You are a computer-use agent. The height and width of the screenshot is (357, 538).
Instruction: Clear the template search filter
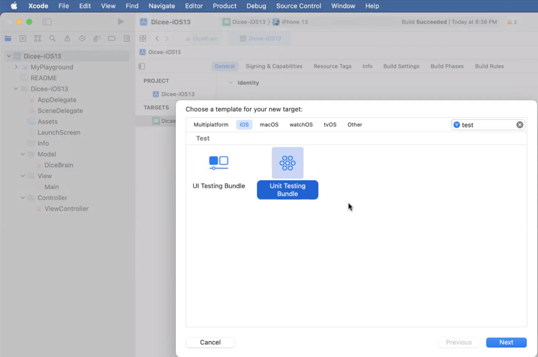coord(520,125)
